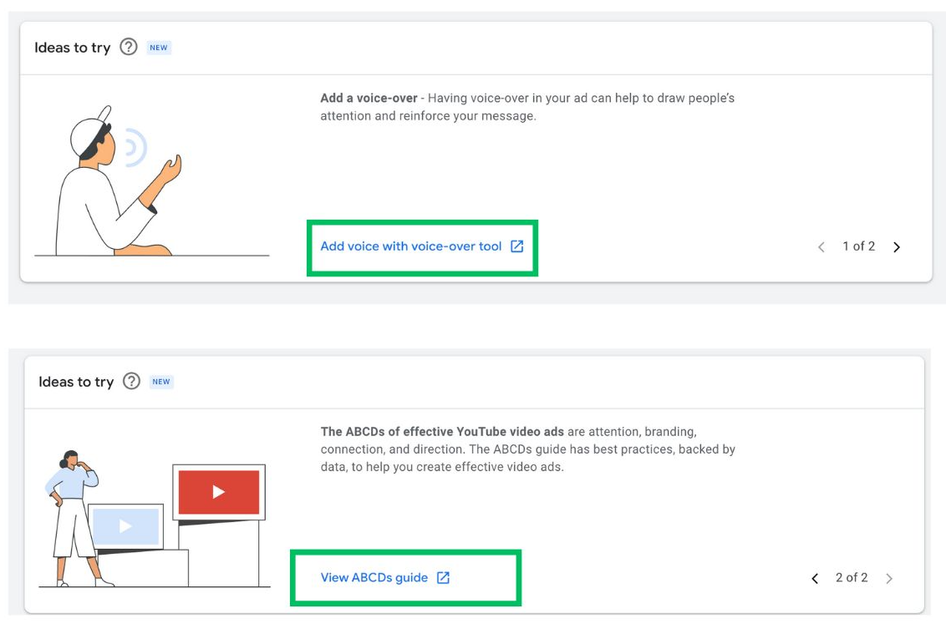Click the NEW badge on the ABCDs card
Screen dimensions: 946x624
[161, 382]
